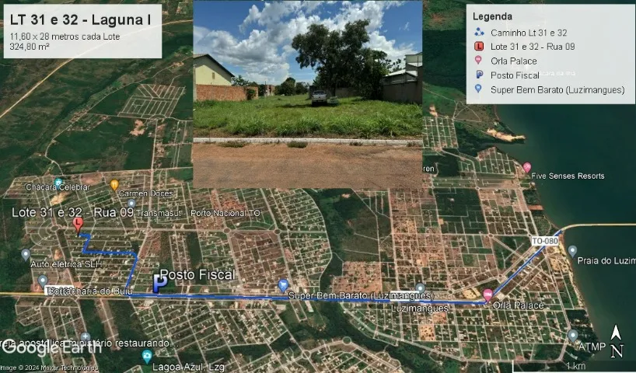Click the Borracharia do Buiu marker pin
The image size is (636, 373).
pos(43,280)
